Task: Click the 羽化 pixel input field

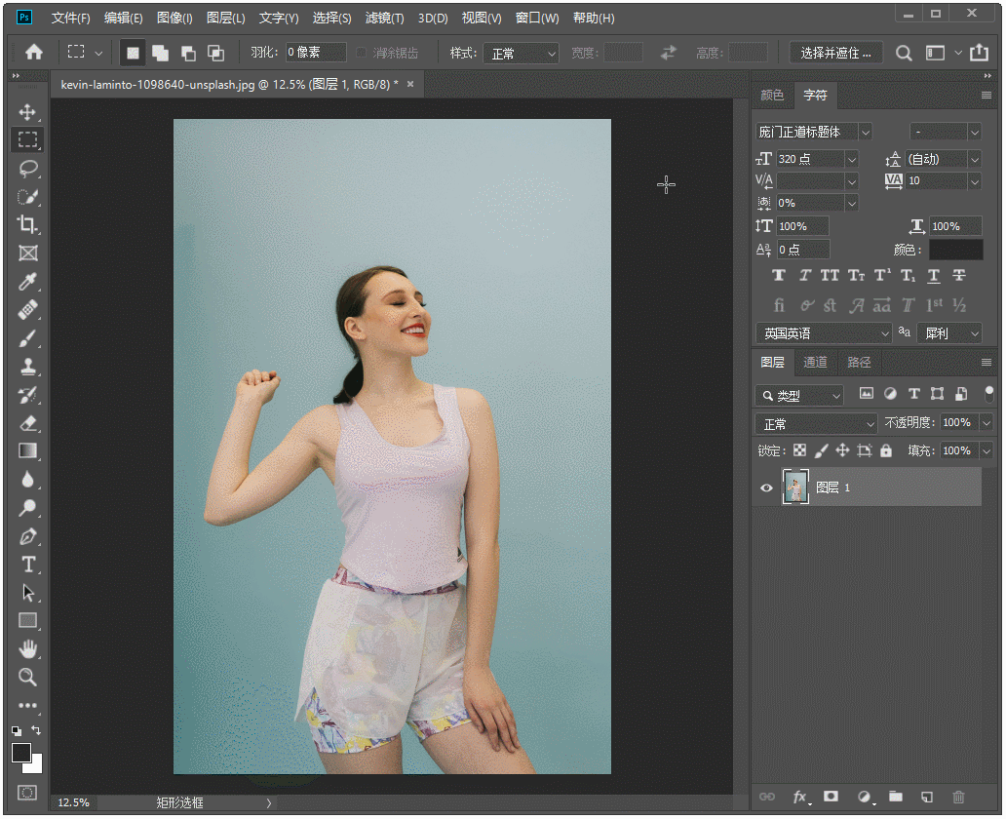Action: (x=316, y=54)
